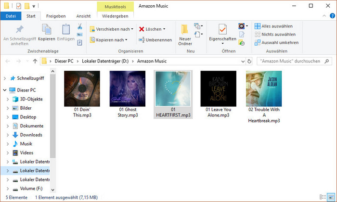Screen dimensions: 337x202
Task: Switch to details view icon in status bar
Action: pos(323,197)
